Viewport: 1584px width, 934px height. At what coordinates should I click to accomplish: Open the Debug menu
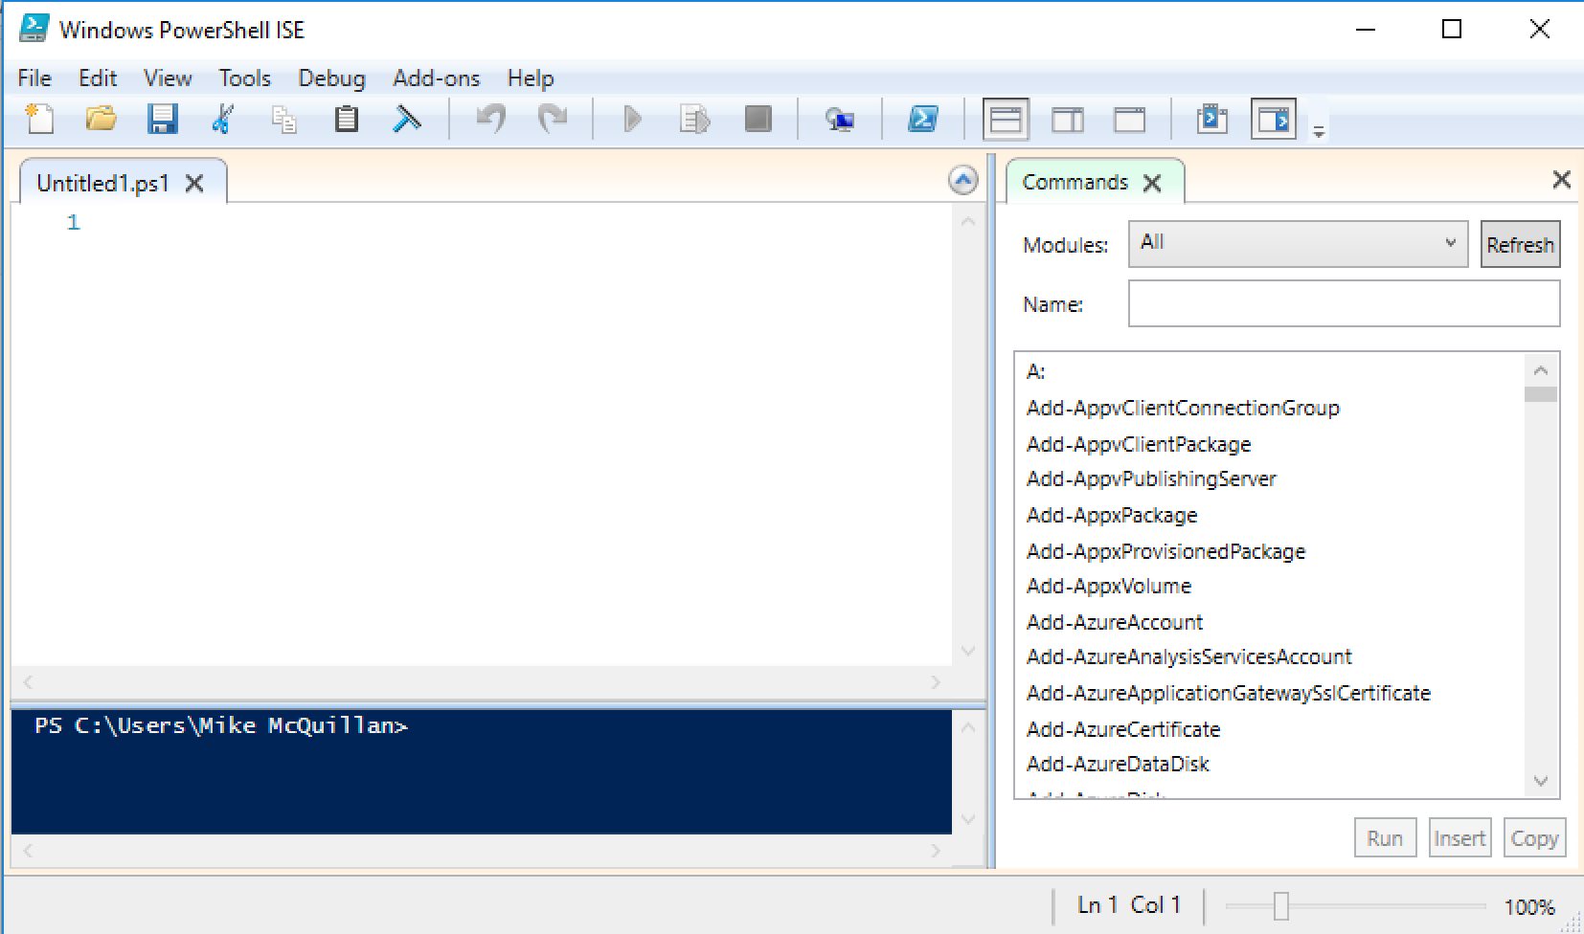[331, 78]
